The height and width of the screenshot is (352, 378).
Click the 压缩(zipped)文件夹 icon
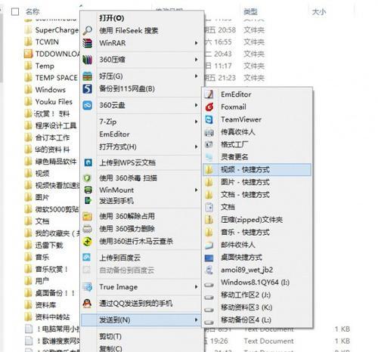[x=209, y=220]
